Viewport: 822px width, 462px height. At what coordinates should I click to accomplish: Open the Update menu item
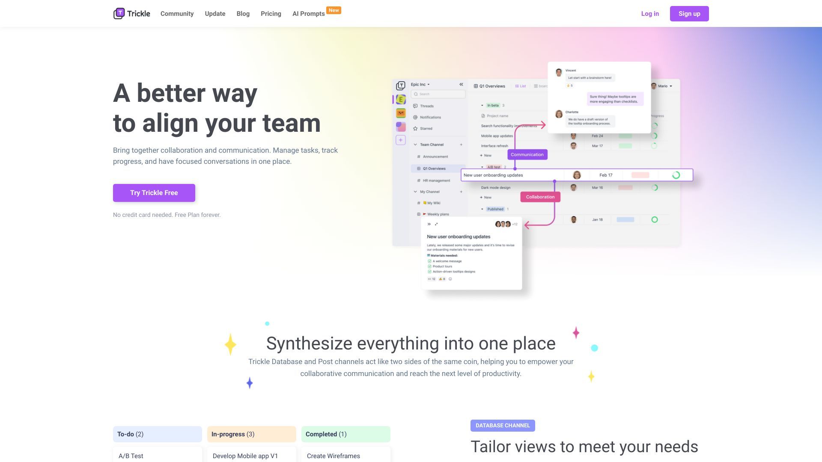pyautogui.click(x=215, y=14)
